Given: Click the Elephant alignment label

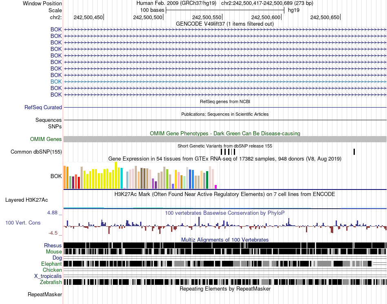Looking at the screenshot, I should (x=52, y=264).
